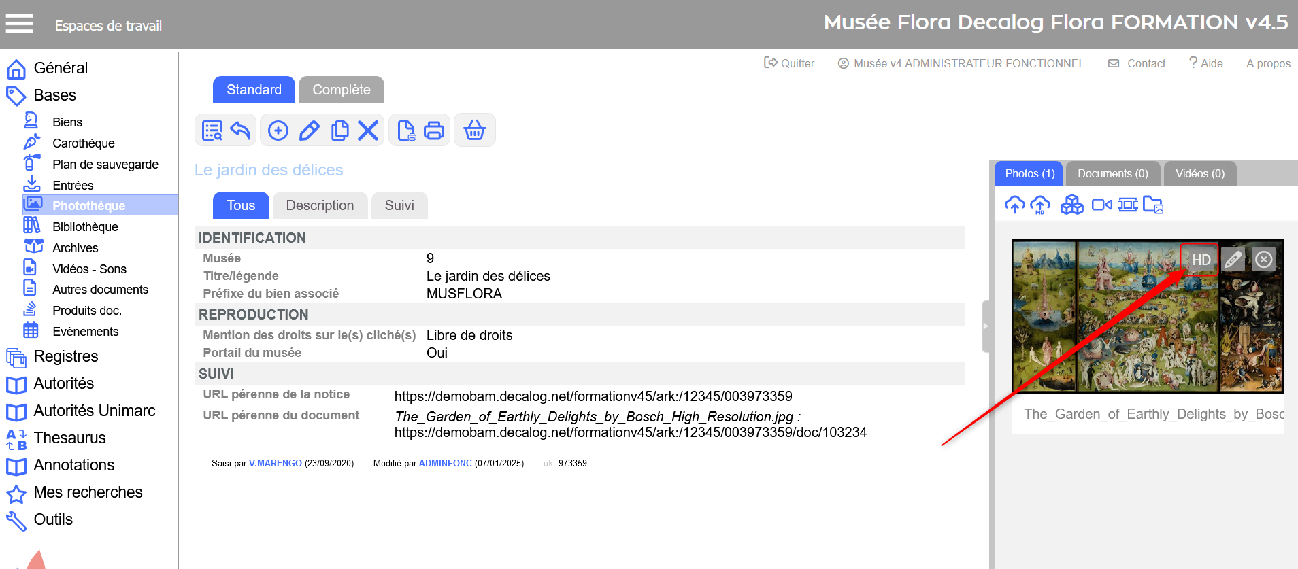Click the film strip icon in media panel
The image size is (1298, 569).
click(x=1127, y=205)
